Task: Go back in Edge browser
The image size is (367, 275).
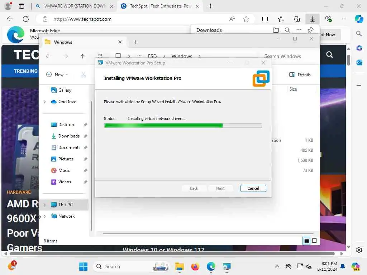Action: (10, 19)
